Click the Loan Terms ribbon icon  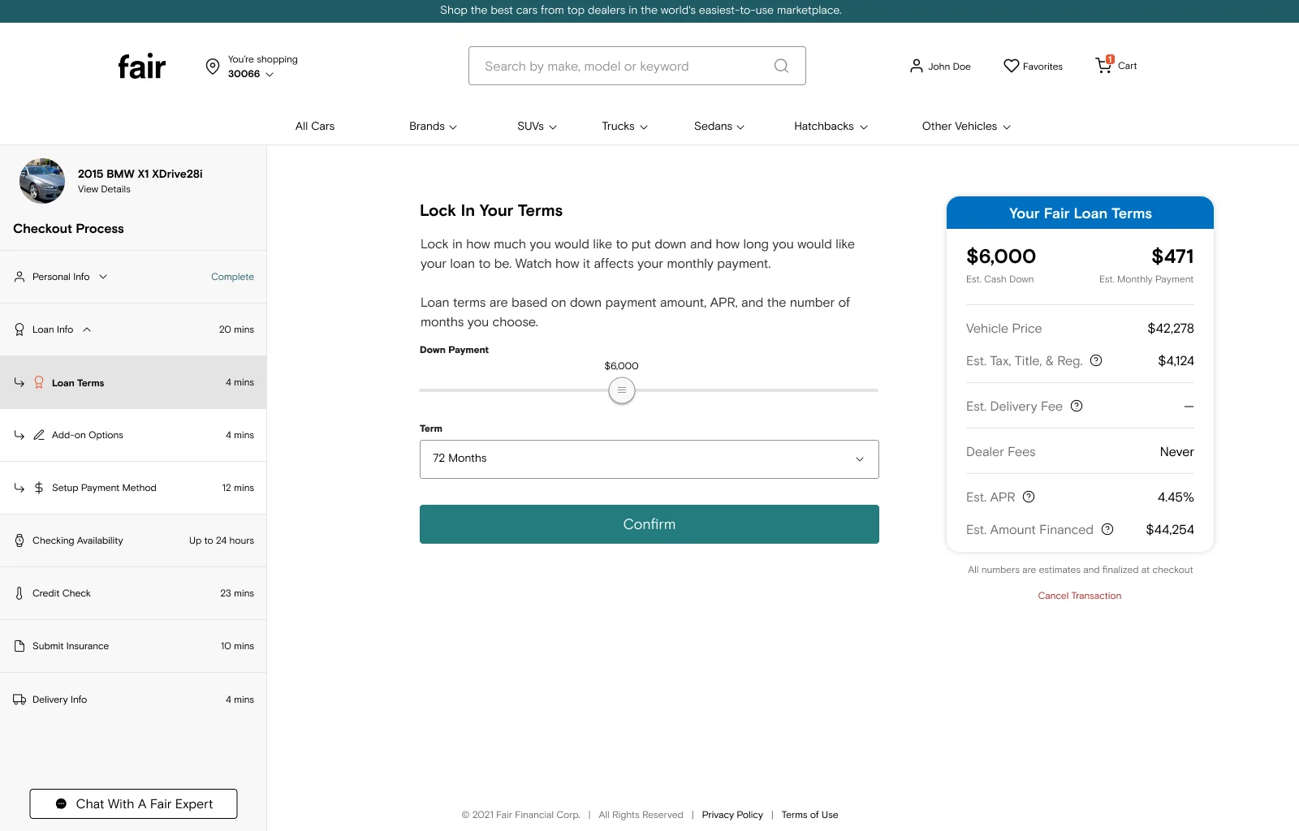pyautogui.click(x=39, y=382)
